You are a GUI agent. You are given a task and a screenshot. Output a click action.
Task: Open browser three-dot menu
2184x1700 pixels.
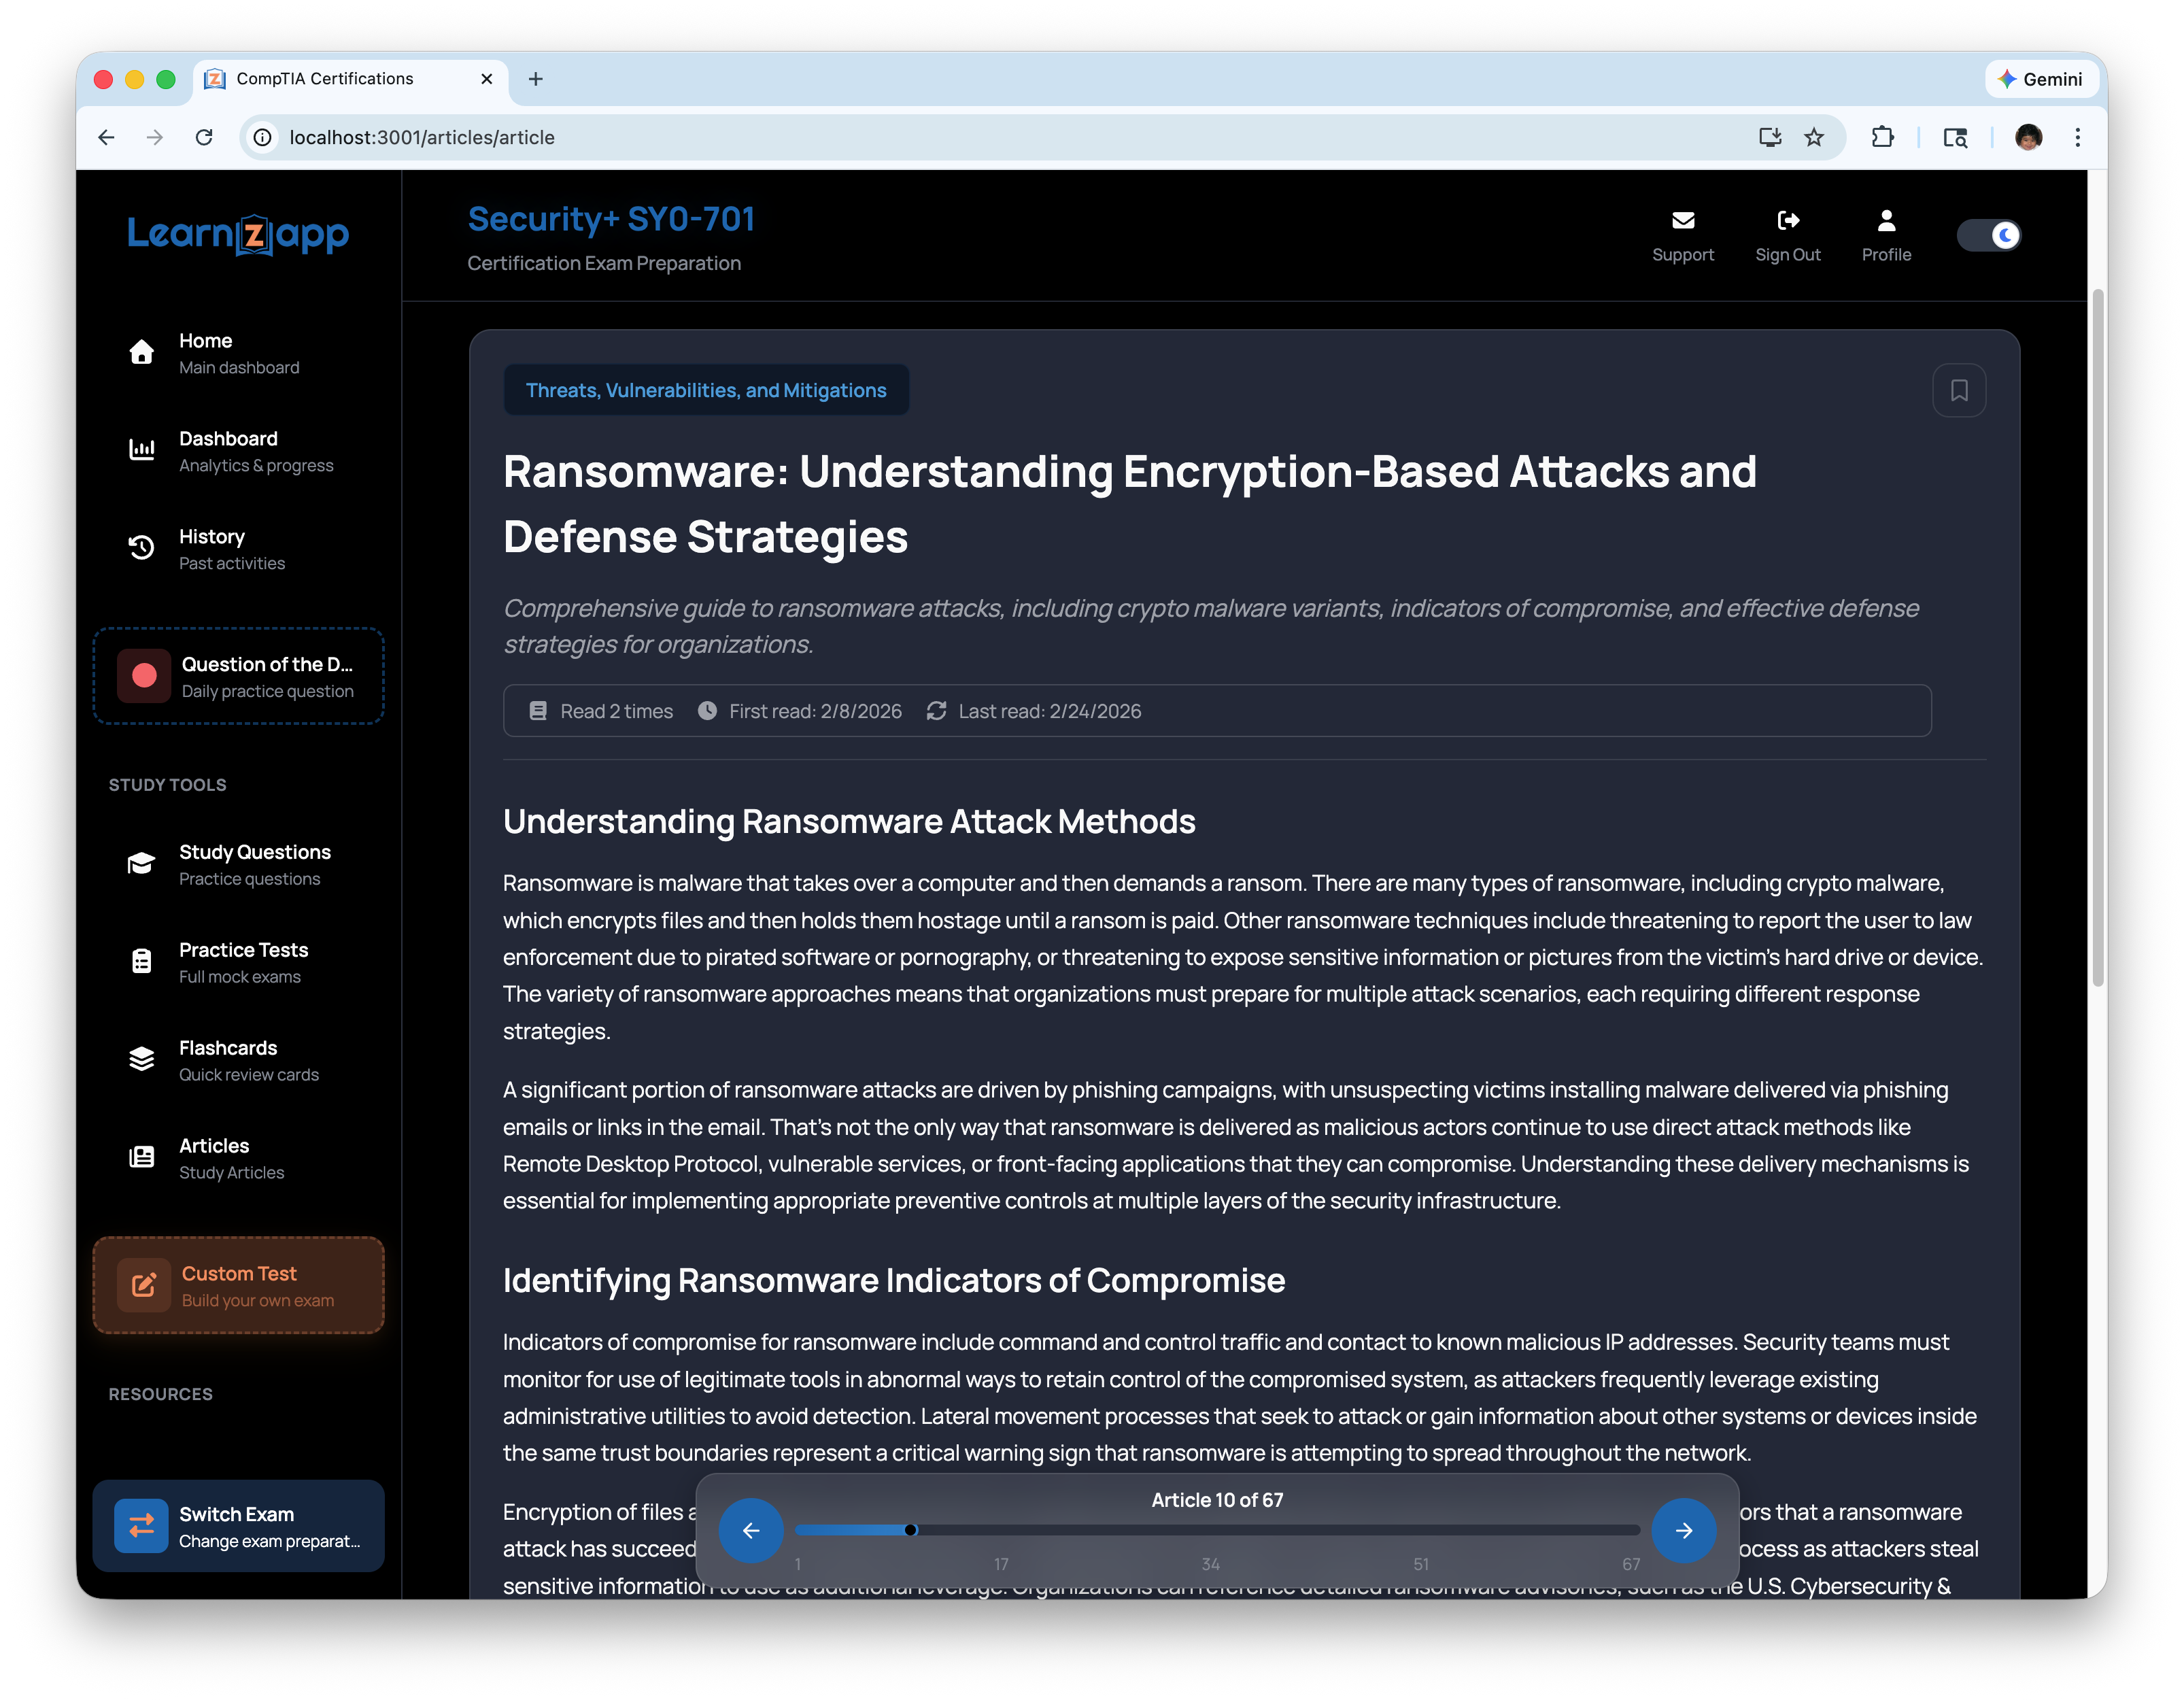point(2077,137)
